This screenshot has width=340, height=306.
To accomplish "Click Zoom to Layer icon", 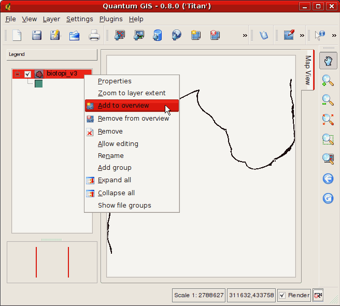I will point(328,159).
